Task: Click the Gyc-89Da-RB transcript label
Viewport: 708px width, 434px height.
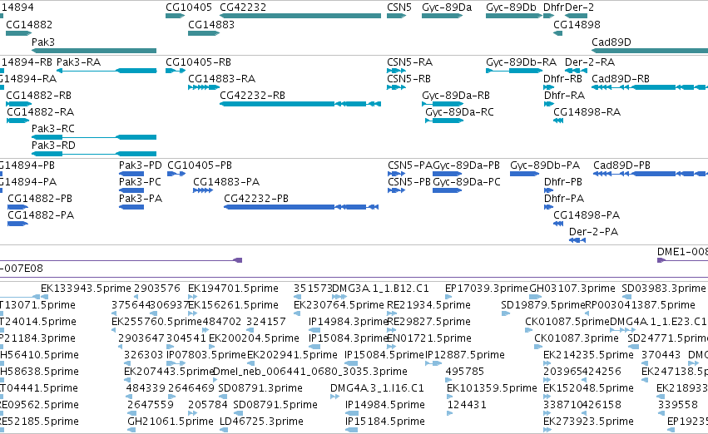Action: (x=456, y=95)
